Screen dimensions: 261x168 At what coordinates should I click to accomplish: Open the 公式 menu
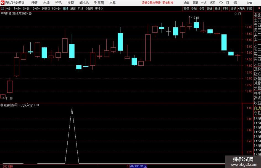[204, 3]
